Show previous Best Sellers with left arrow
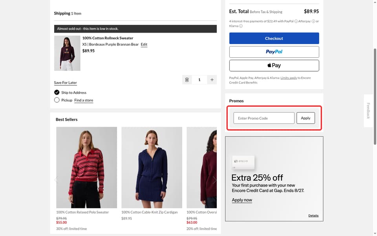This screenshot has height=236, width=377. (56, 180)
